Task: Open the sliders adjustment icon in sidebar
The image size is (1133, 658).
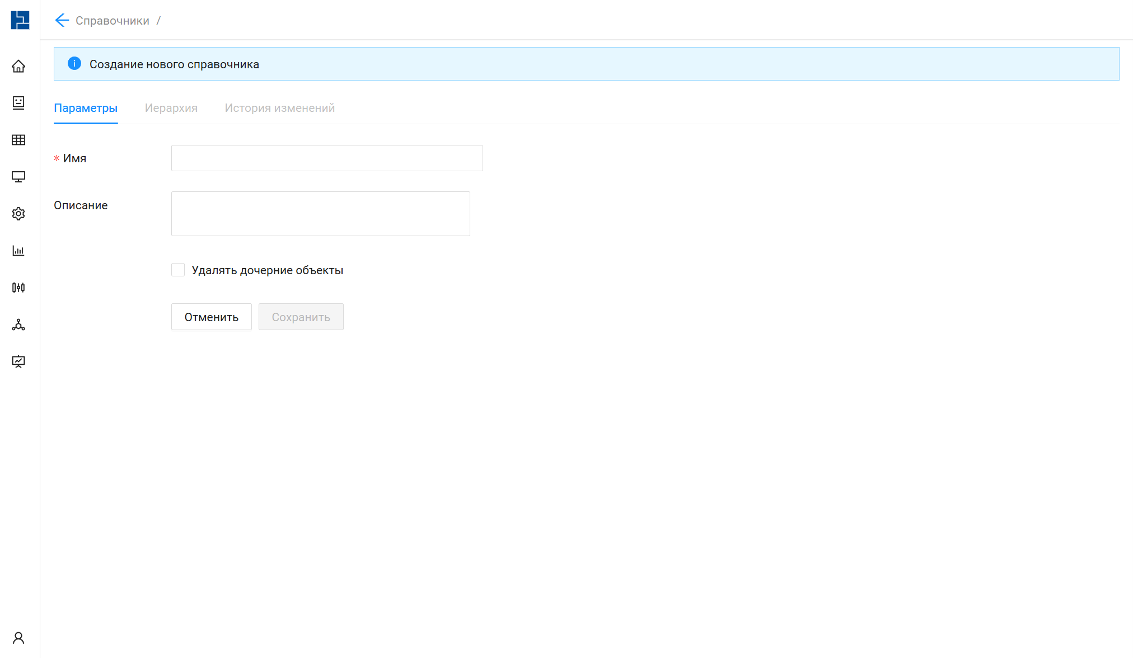Action: pyautogui.click(x=18, y=288)
